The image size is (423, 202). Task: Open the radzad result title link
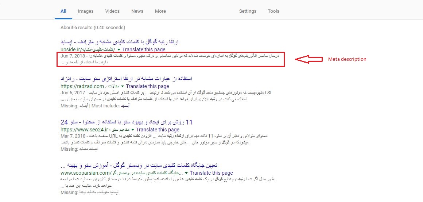[126, 79]
